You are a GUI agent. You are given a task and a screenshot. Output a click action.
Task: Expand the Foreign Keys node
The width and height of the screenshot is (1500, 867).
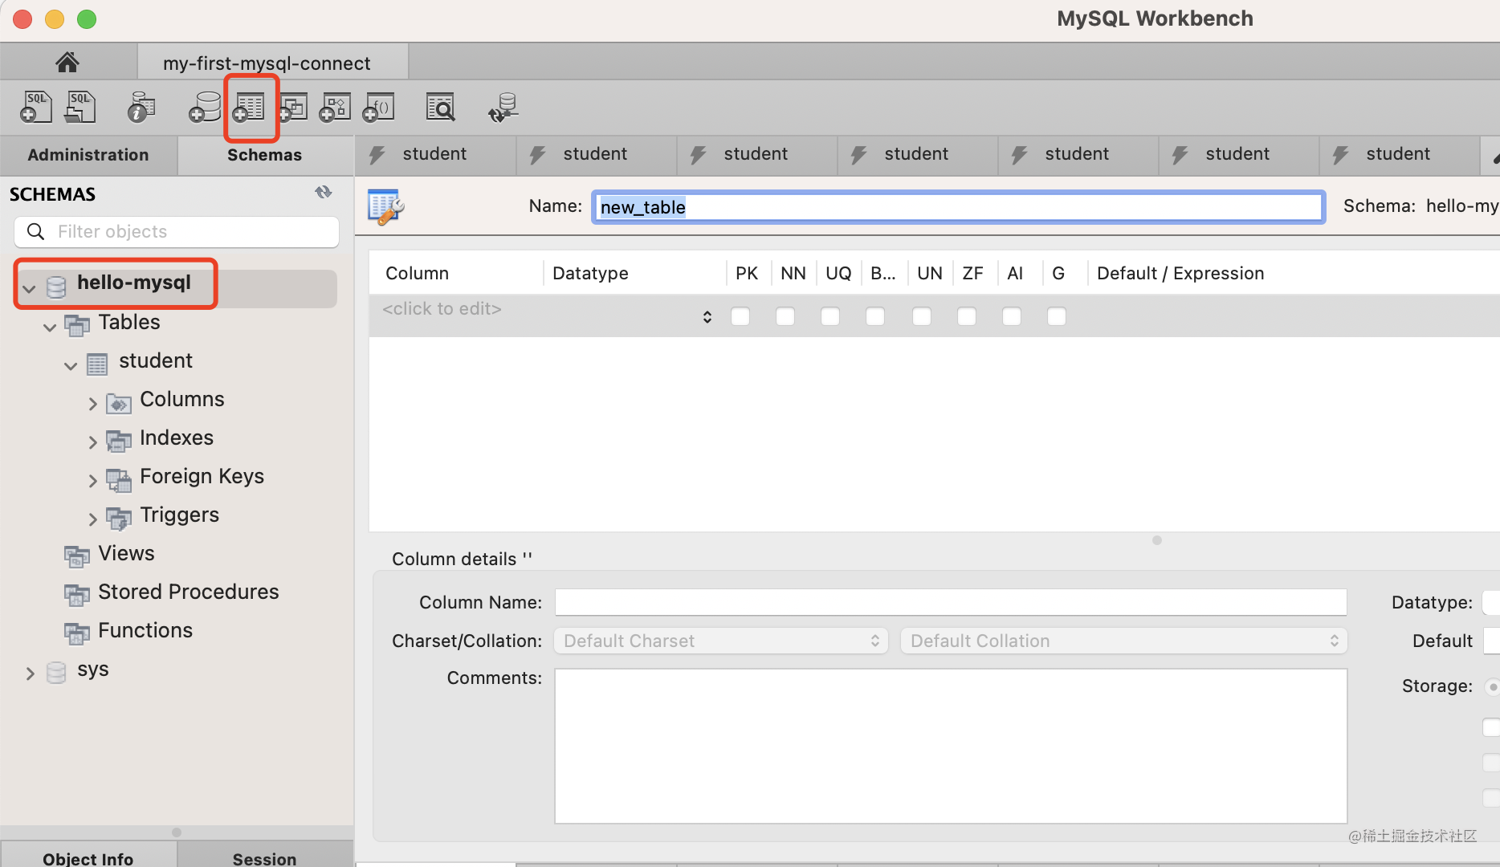click(92, 480)
